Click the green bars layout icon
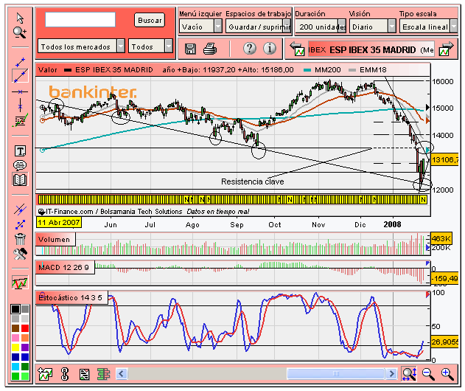This screenshot has width=465, height=391. 103,374
